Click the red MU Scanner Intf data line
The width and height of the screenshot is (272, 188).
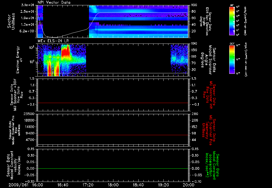click(x=113, y=103)
